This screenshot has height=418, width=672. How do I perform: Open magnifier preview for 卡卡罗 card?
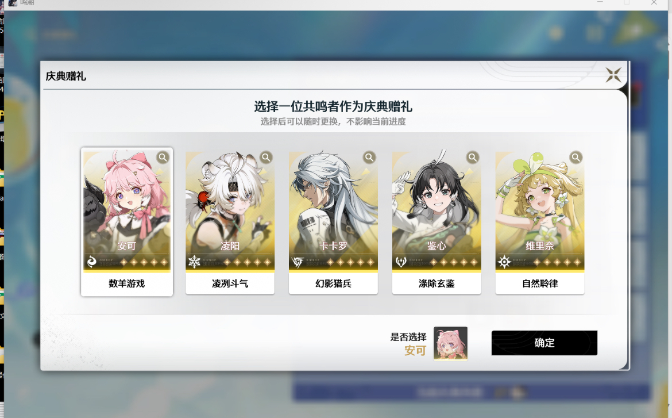click(369, 158)
